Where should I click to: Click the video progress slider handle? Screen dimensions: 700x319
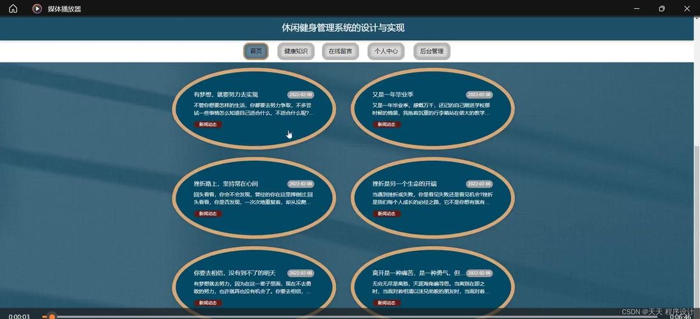[x=52, y=316]
